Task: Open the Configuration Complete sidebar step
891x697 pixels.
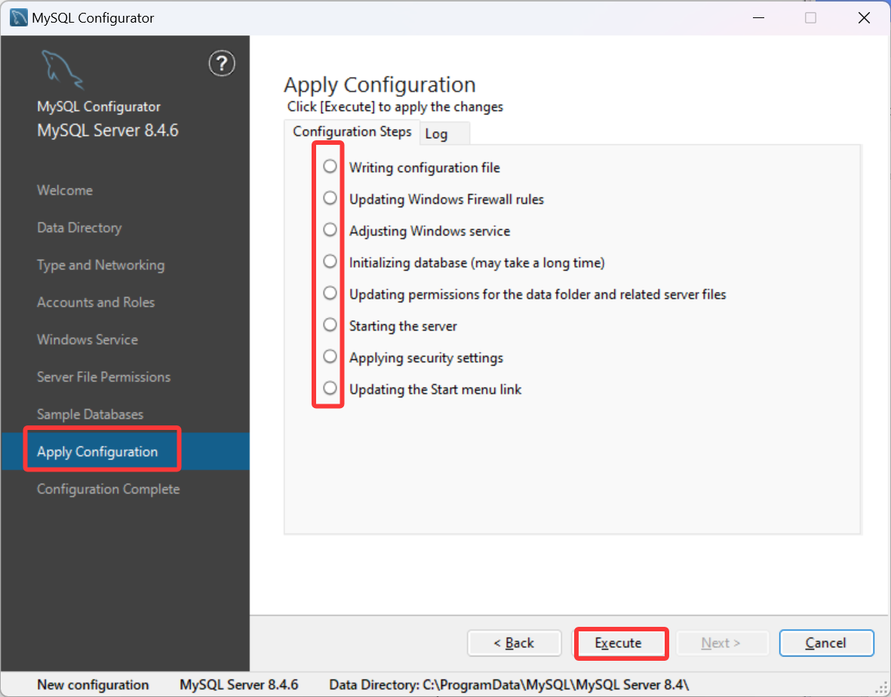Action: (108, 489)
